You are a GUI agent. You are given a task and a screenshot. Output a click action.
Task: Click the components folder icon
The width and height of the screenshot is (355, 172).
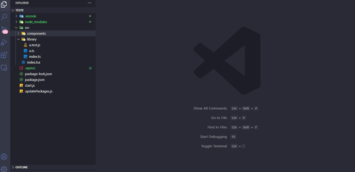(x=23, y=33)
